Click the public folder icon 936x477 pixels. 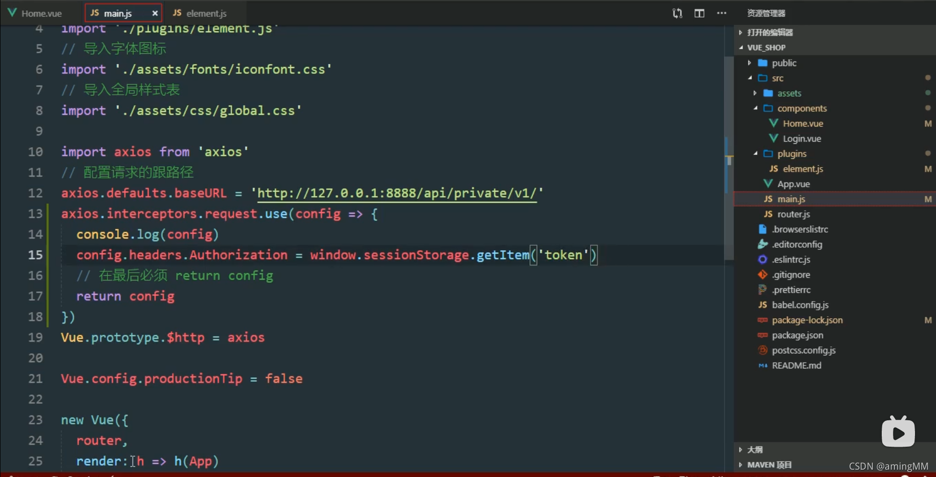pos(762,63)
